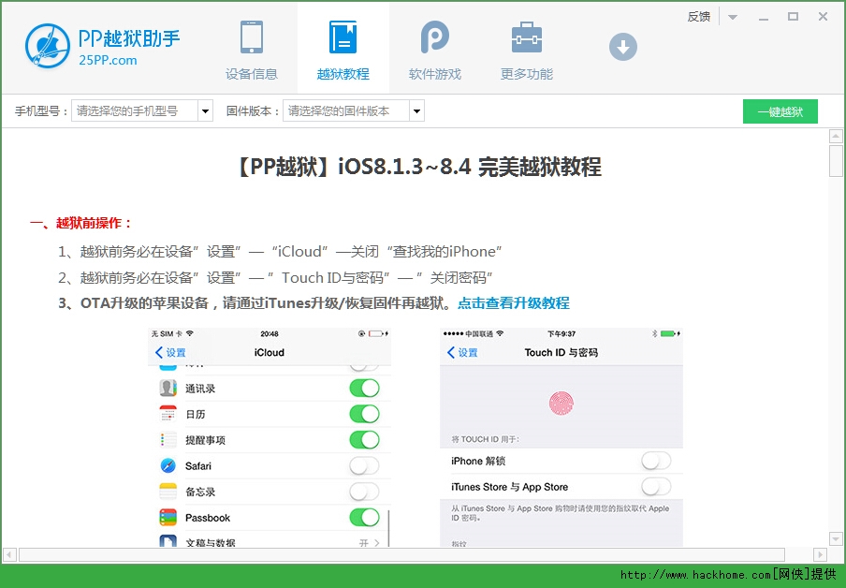
Task: Click the 通讯录 contacts icon in iCloud screenshot
Action: [168, 388]
